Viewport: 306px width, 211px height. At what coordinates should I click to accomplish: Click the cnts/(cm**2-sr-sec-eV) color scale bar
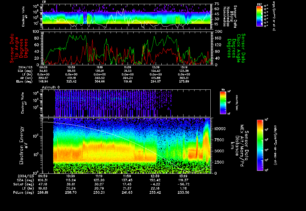click(260, 145)
